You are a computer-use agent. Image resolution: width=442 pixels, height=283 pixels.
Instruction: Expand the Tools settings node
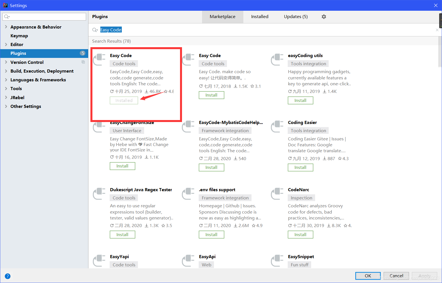tap(6, 88)
